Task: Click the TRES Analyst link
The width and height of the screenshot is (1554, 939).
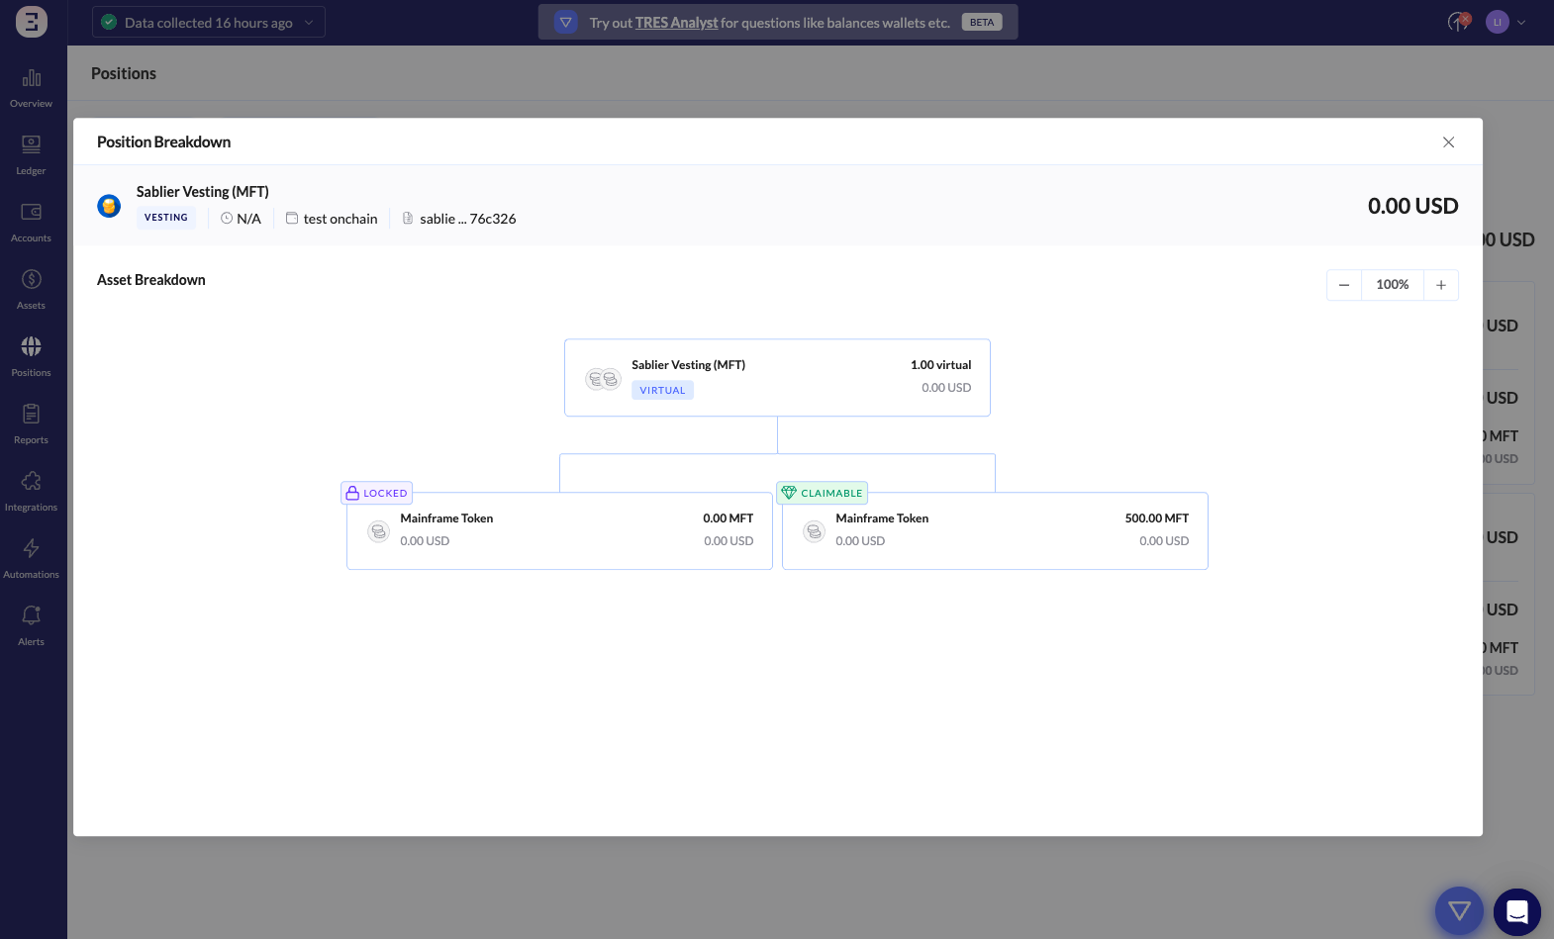Action: tap(676, 23)
